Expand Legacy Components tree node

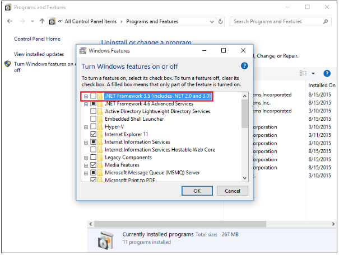click(x=86, y=158)
